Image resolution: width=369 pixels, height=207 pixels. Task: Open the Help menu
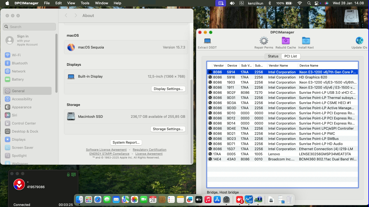tap(117, 3)
